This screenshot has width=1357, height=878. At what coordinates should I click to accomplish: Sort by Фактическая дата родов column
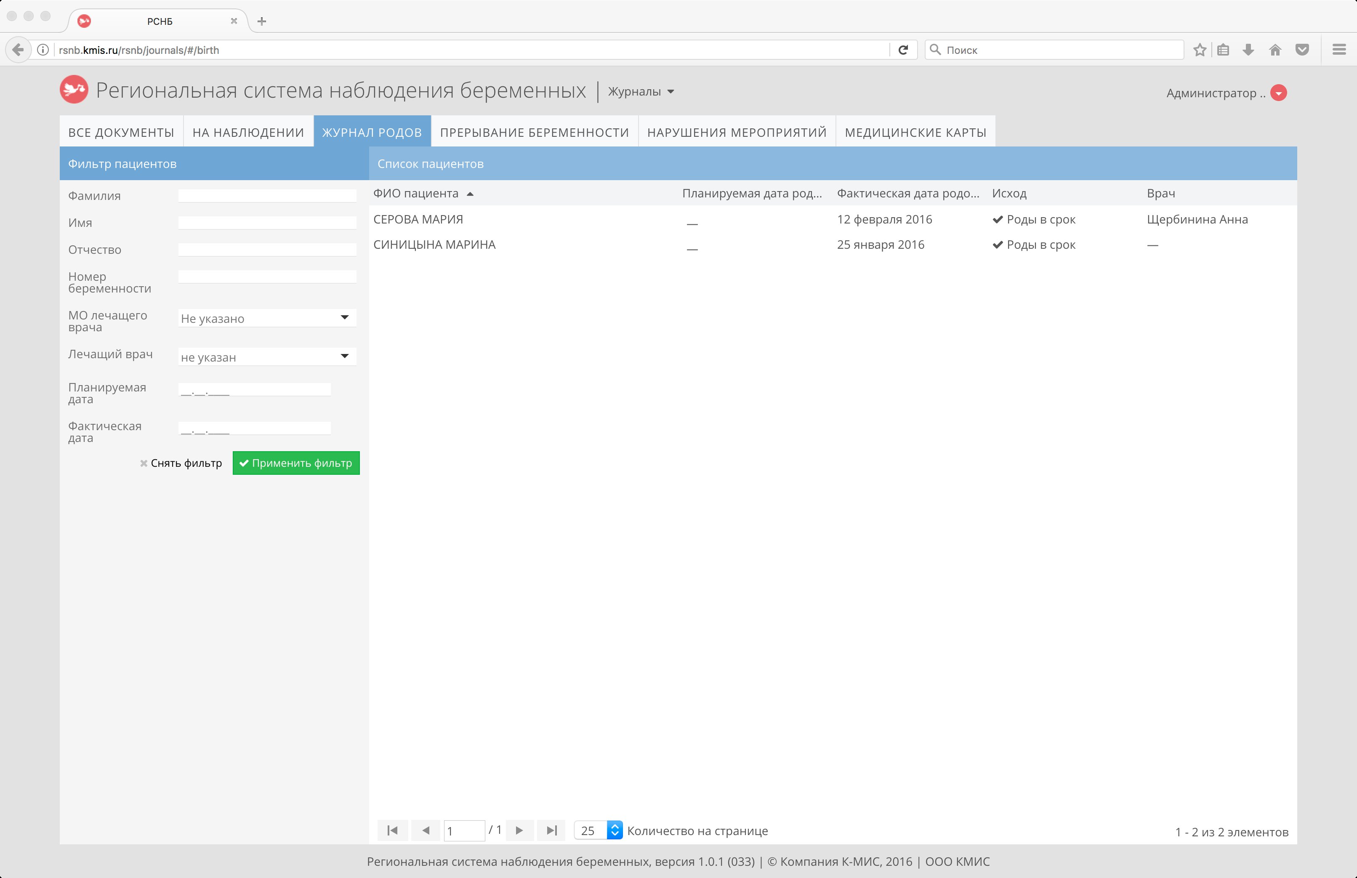[x=908, y=193]
